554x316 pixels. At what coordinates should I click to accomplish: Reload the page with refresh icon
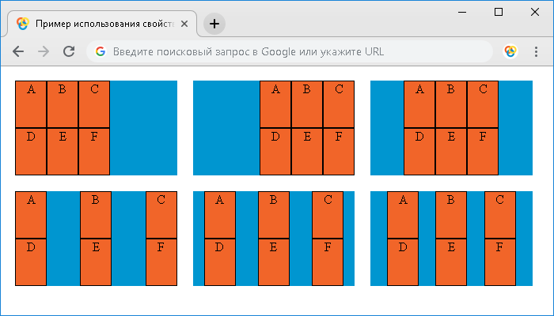tap(69, 51)
